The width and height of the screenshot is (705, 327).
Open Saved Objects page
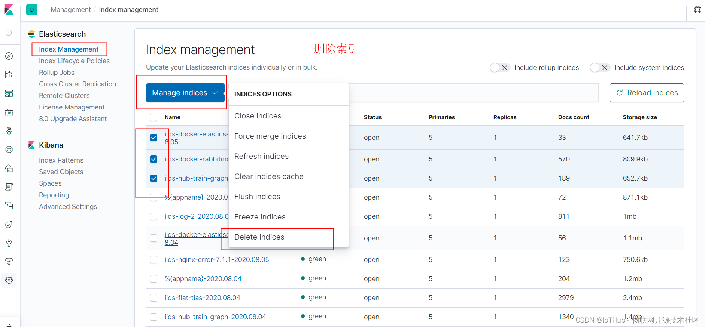(61, 172)
